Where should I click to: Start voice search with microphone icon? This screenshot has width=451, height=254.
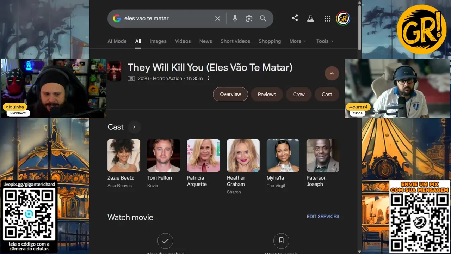[235, 18]
